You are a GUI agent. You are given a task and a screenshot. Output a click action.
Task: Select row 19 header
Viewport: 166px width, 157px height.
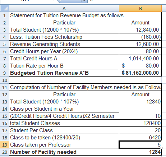point(5,145)
